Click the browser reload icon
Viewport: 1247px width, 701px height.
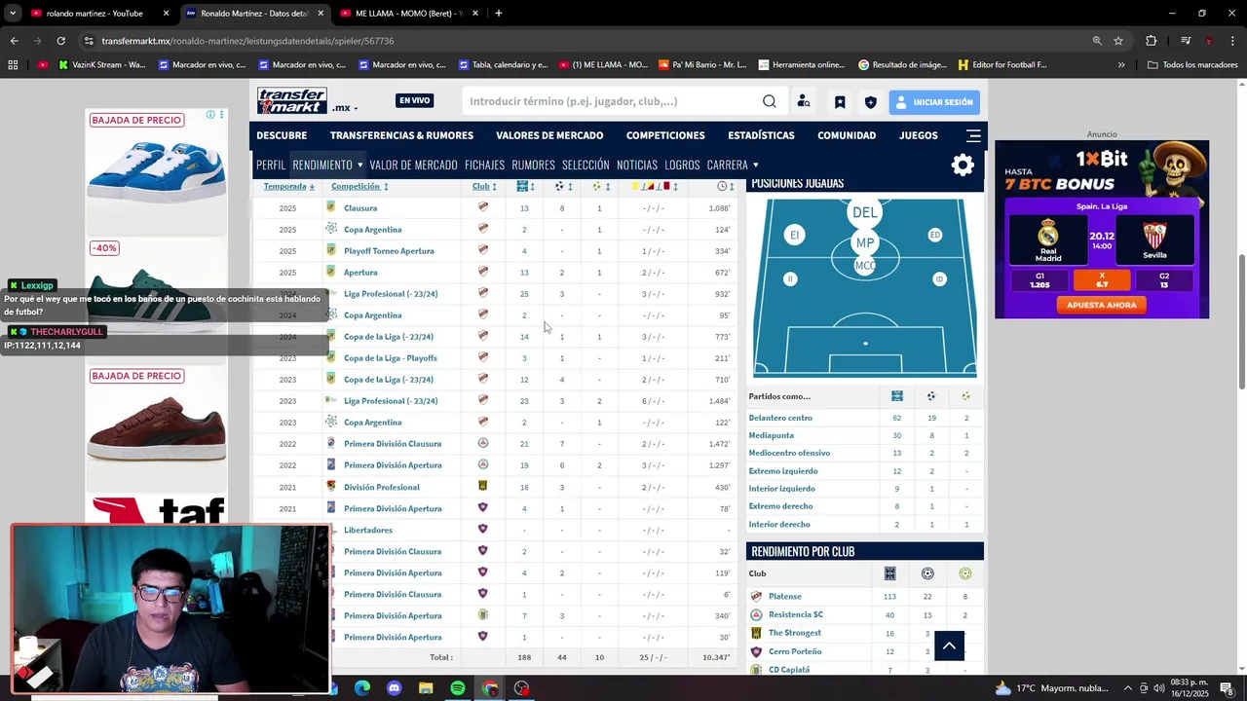pyautogui.click(x=60, y=41)
